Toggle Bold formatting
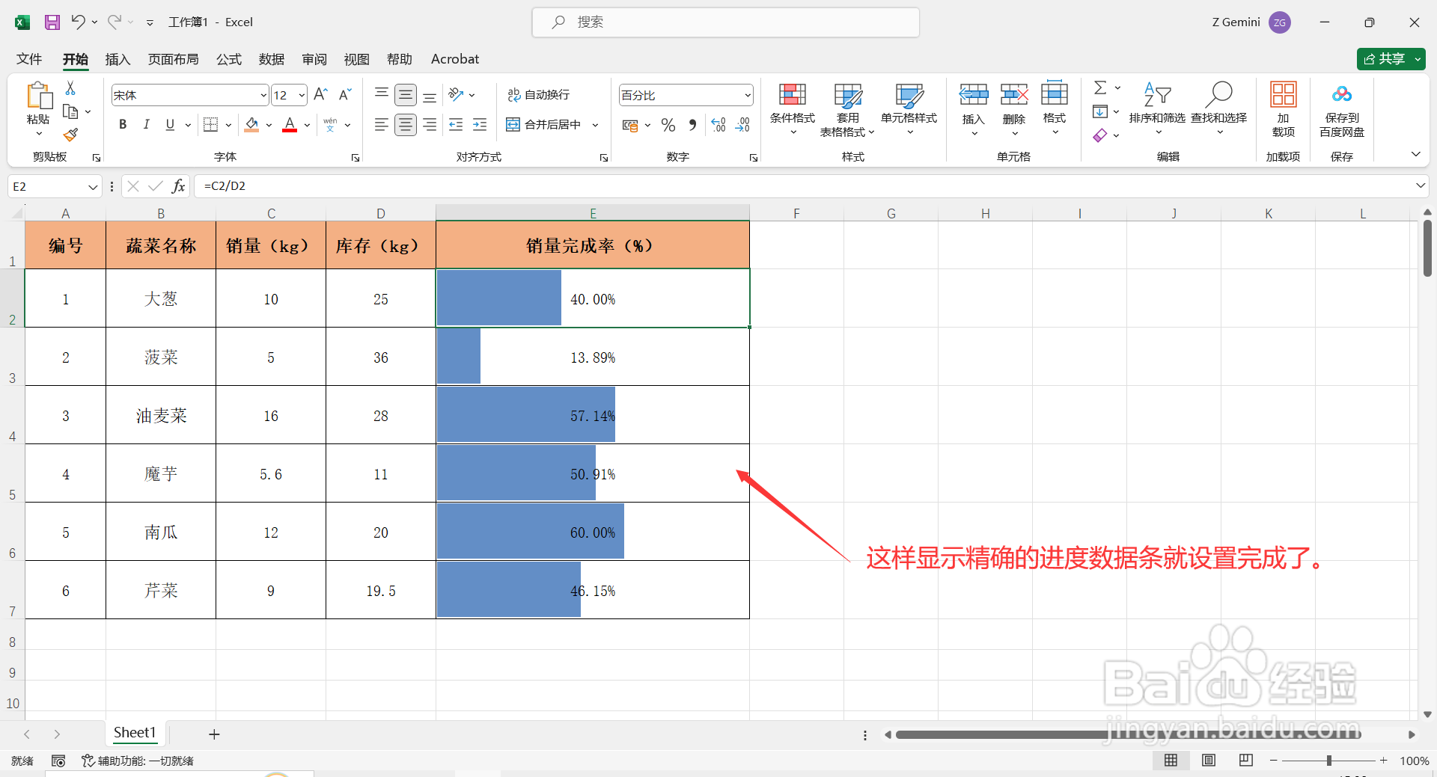The width and height of the screenshot is (1437, 777). pyautogui.click(x=123, y=125)
